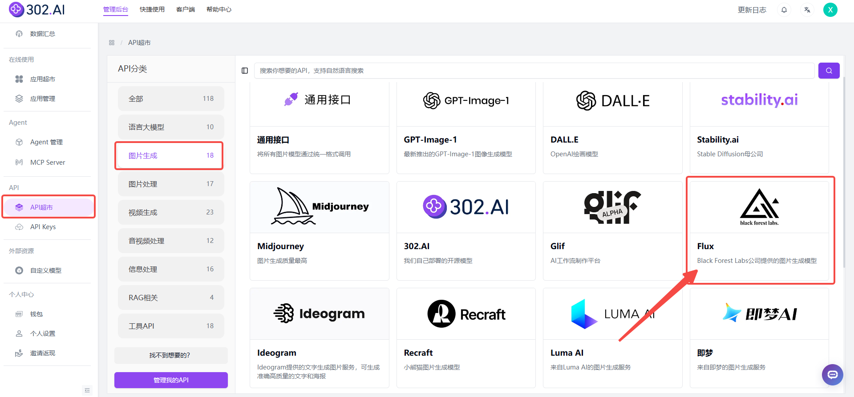Open the notification bell icon
Screen dimensions: 854x397
[x=784, y=10]
